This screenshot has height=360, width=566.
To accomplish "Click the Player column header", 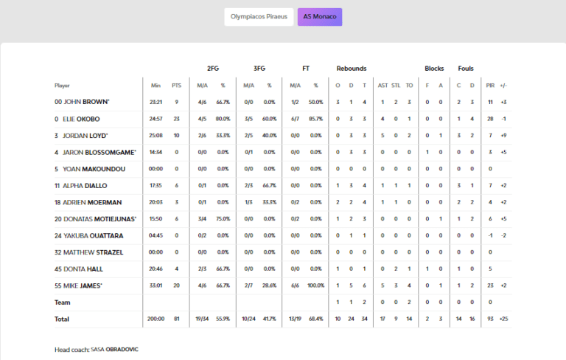I will click(62, 86).
